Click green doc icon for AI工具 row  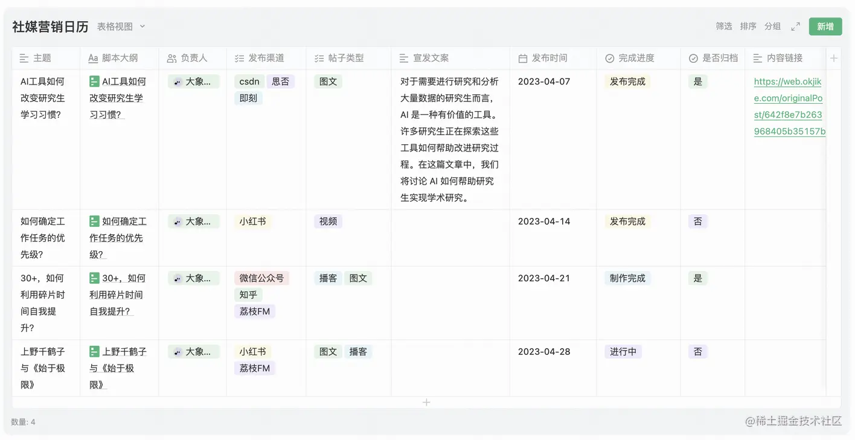click(x=94, y=81)
